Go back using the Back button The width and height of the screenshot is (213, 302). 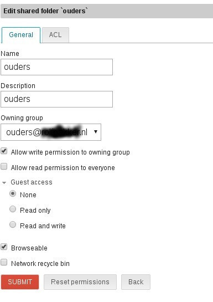pos(136,282)
